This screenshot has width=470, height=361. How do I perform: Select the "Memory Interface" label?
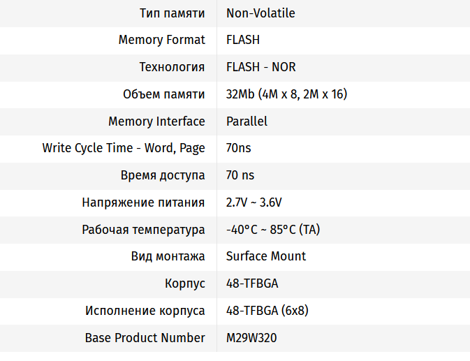click(156, 121)
